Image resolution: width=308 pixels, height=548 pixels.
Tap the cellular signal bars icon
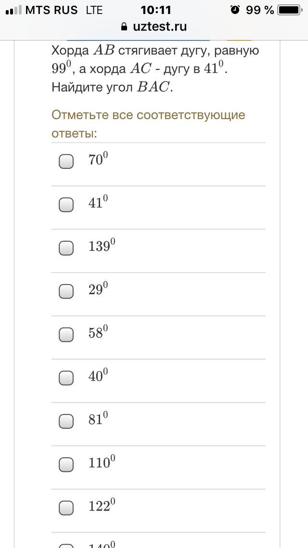tap(13, 10)
